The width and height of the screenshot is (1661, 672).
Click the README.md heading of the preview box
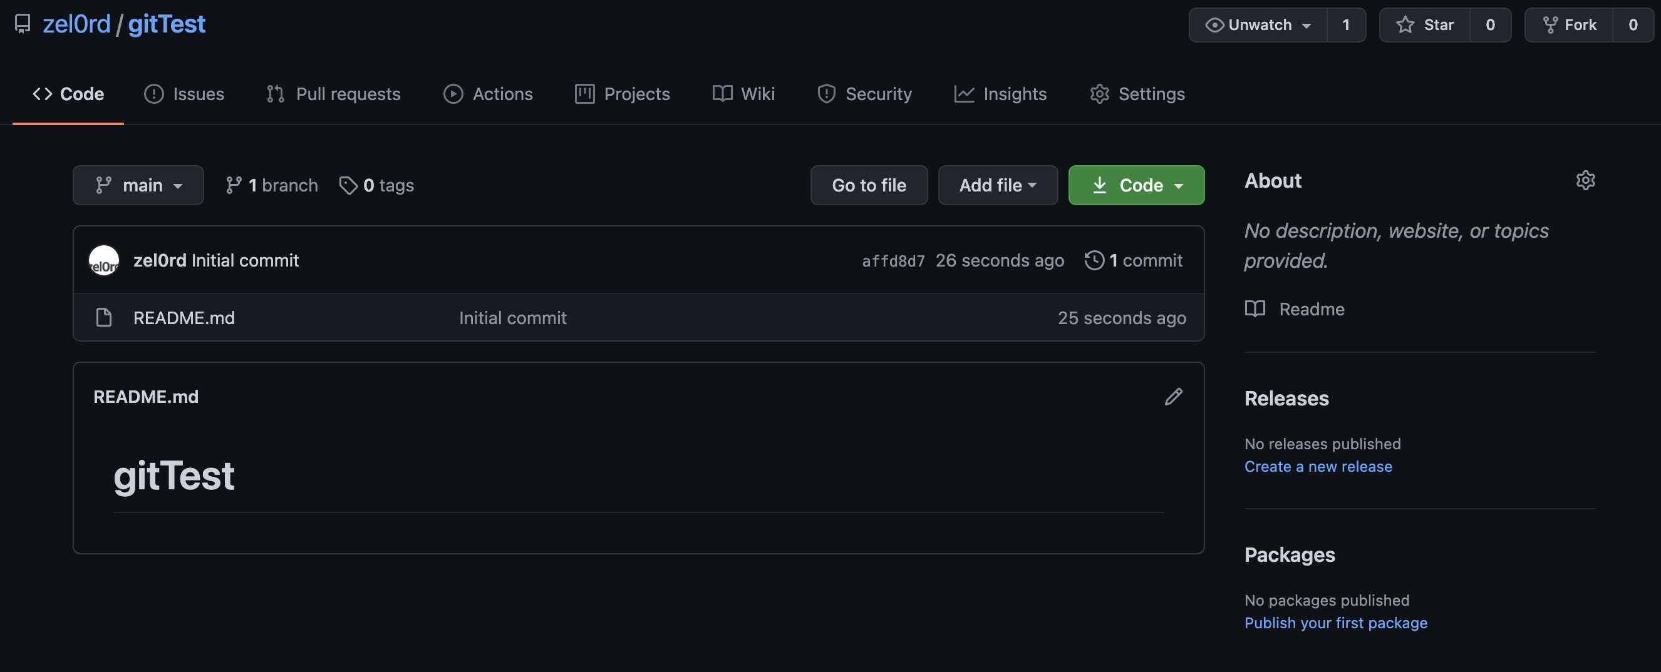tap(146, 397)
